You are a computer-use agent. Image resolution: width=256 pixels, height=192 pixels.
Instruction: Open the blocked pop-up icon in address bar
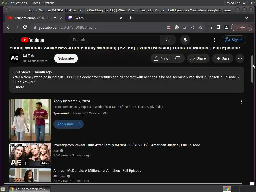point(169,27)
